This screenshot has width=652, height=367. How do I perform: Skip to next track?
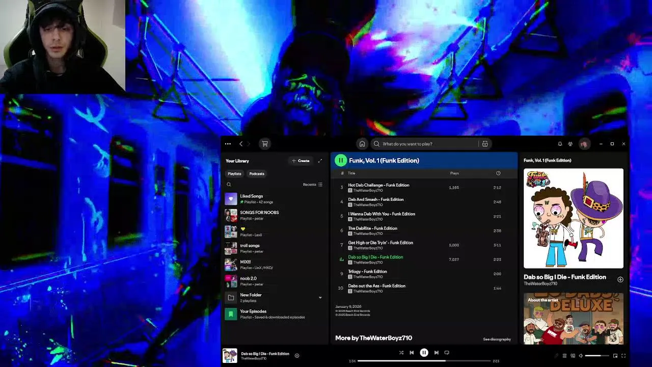(x=436, y=352)
